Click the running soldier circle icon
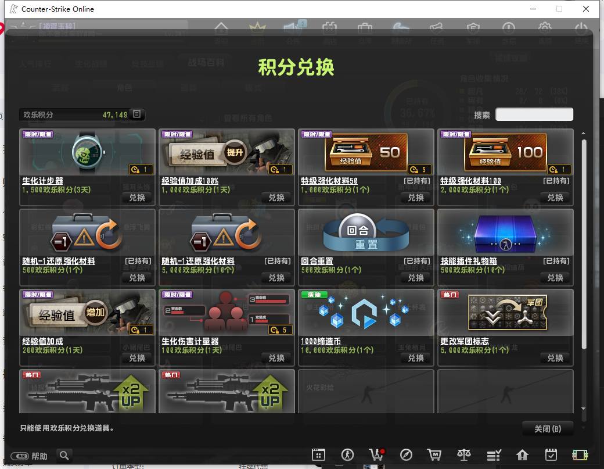The height and width of the screenshot is (469, 604). 347,455
